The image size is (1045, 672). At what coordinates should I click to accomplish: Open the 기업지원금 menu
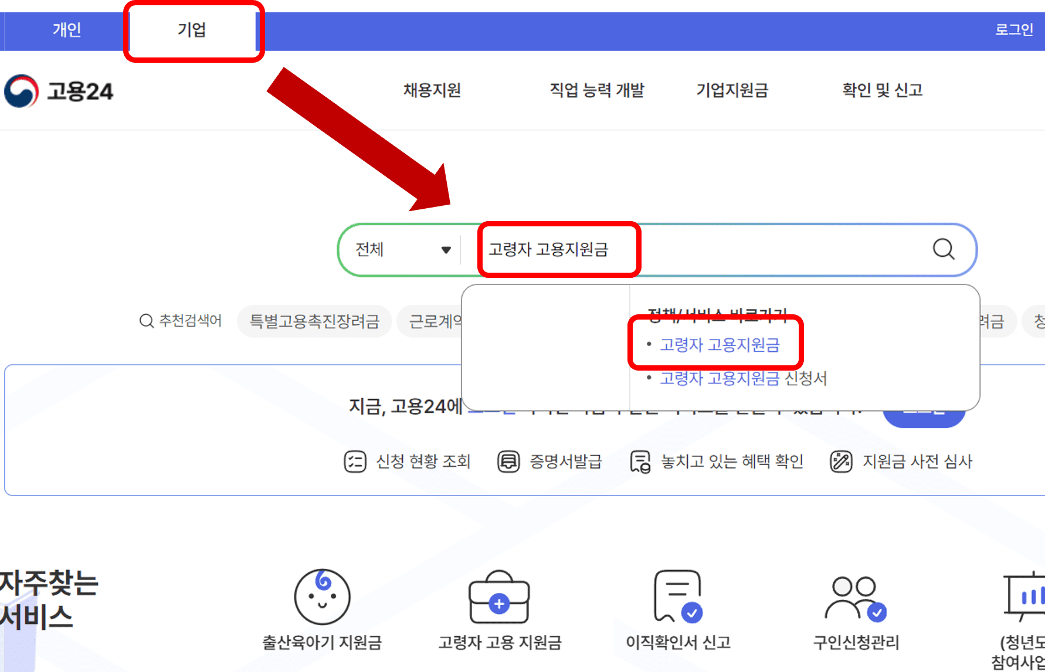(x=733, y=91)
